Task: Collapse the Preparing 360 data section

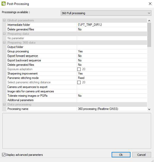Action: pos(4,43)
